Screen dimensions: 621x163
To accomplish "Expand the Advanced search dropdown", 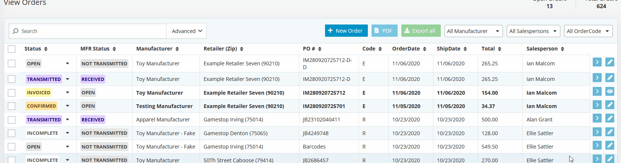I will [x=187, y=31].
